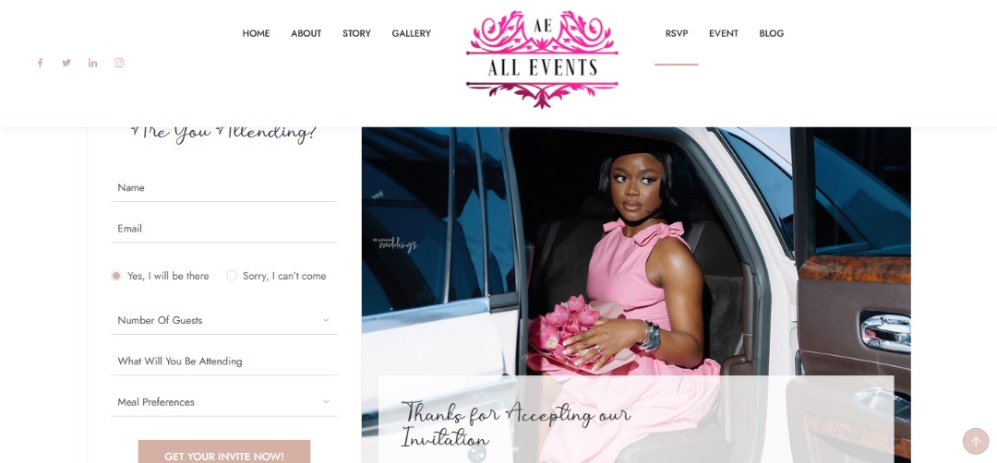Click the All Events logo
Image resolution: width=997 pixels, height=463 pixels.
coord(542,60)
